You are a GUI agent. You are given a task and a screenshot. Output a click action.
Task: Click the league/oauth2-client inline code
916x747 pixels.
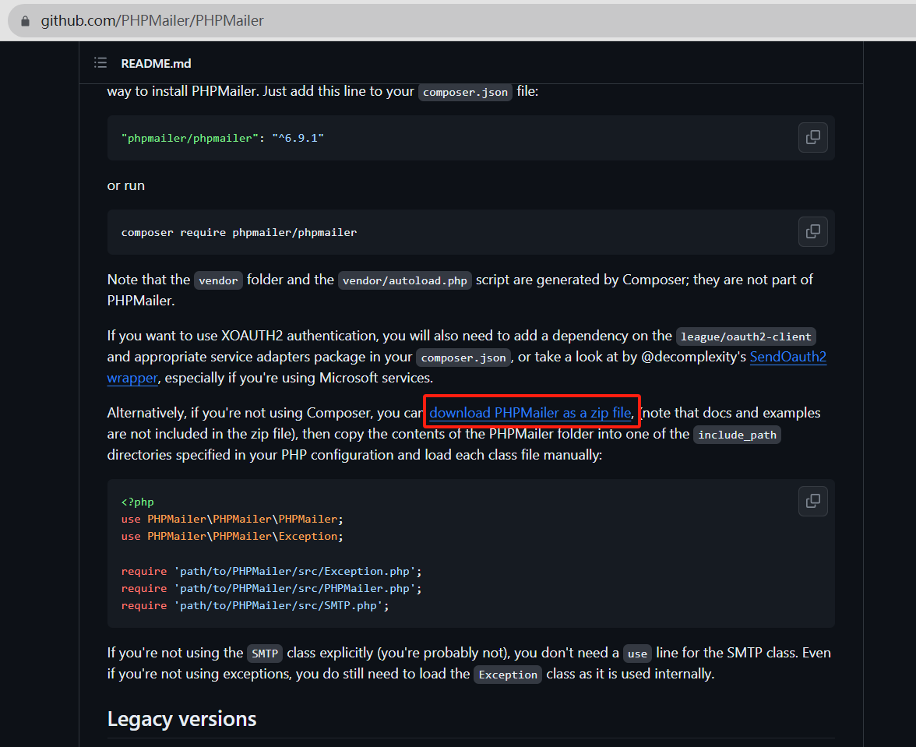745,337
